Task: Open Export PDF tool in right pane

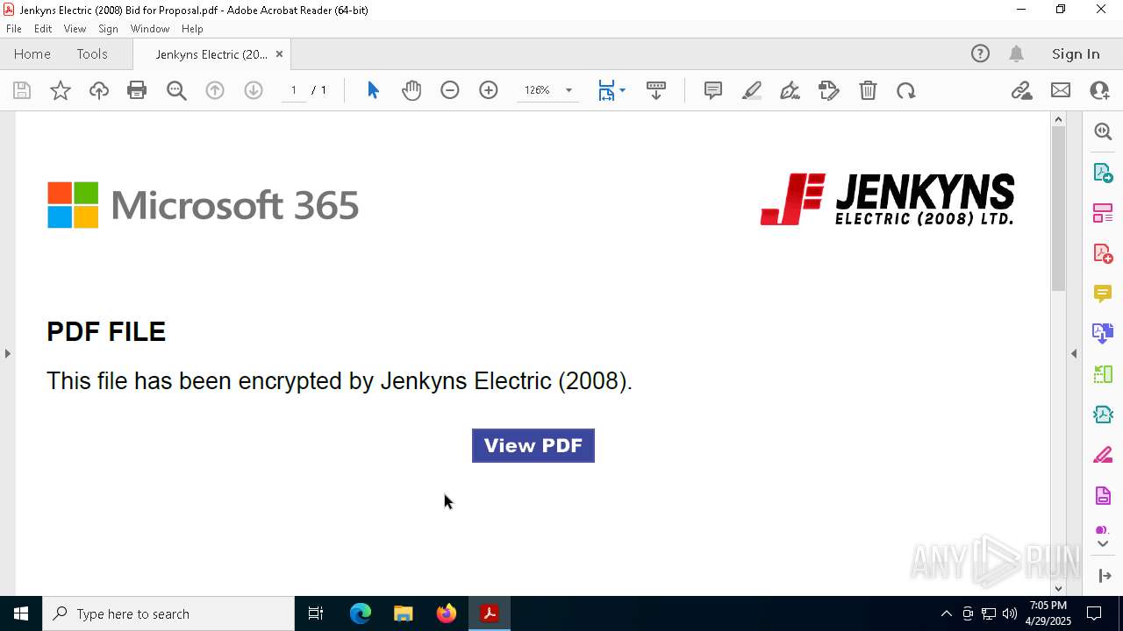Action: click(x=1103, y=172)
